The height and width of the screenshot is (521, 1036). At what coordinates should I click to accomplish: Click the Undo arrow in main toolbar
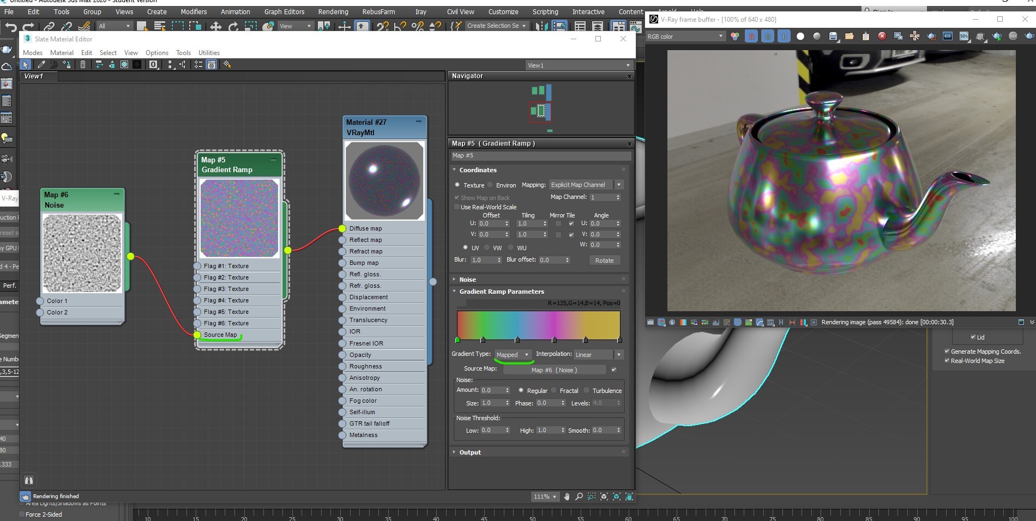[x=11, y=26]
